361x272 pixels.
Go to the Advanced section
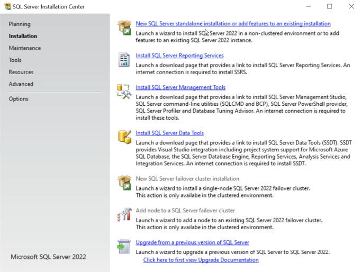pyautogui.click(x=21, y=84)
